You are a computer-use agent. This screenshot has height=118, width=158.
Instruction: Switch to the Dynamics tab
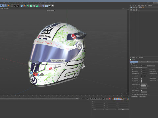pos(149,62)
